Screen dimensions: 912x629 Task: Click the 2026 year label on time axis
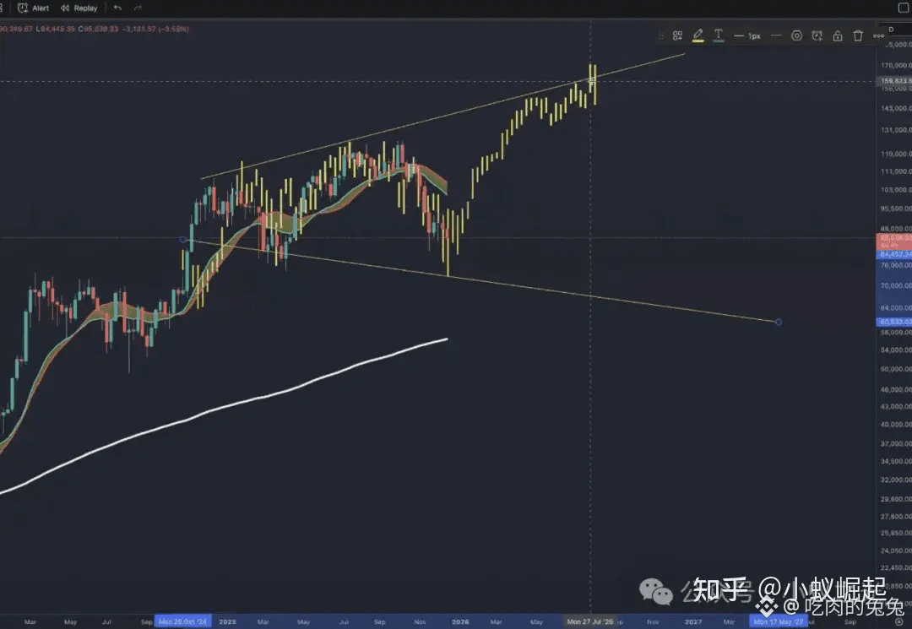coord(460,621)
